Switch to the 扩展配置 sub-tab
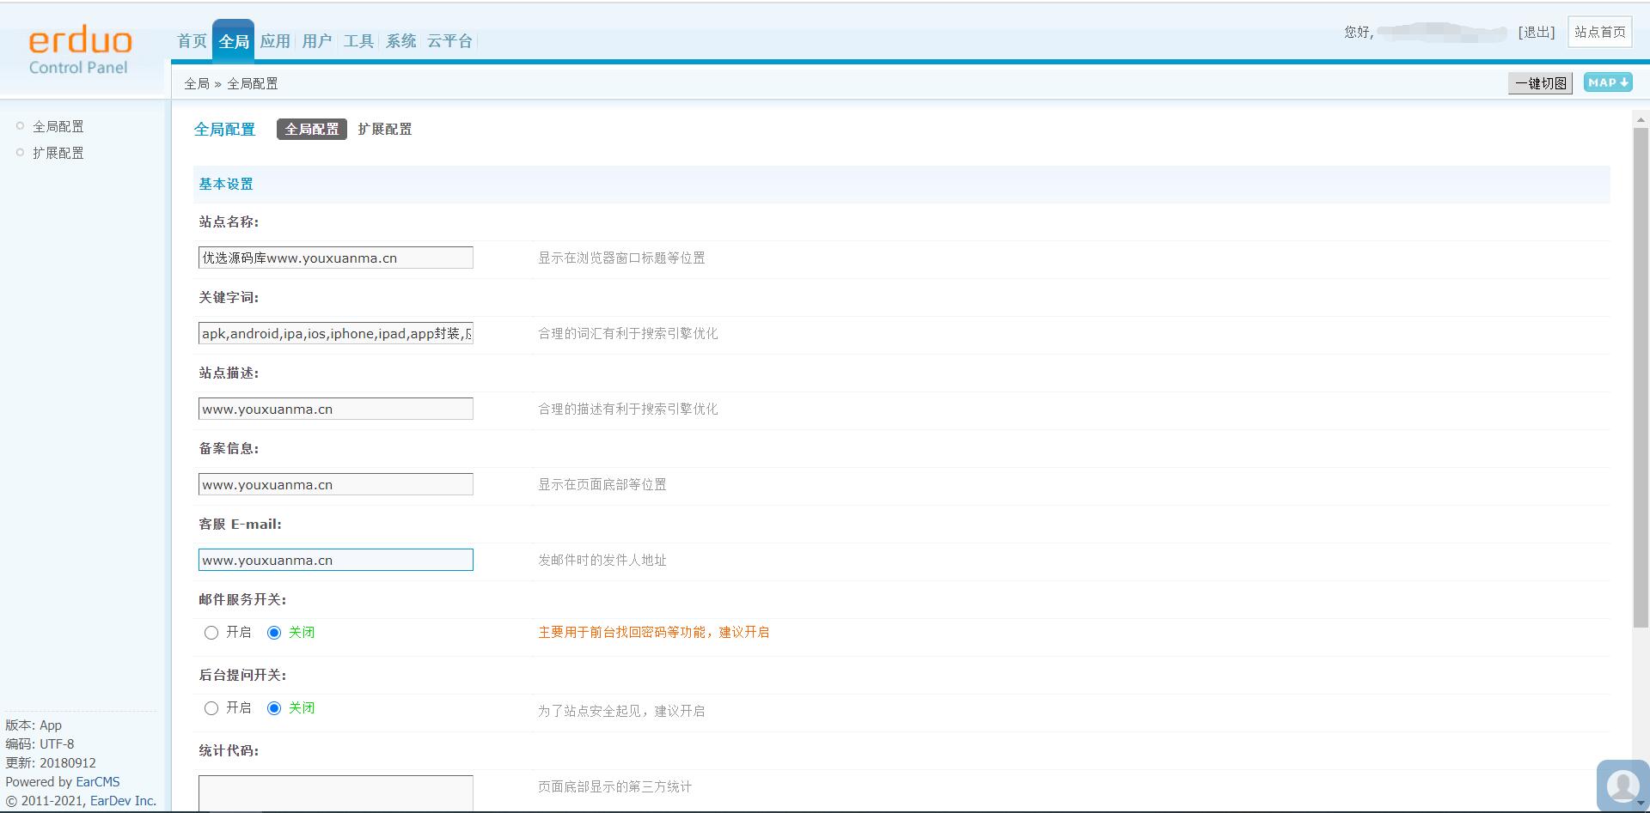Screen dimensions: 1650x813 (384, 129)
